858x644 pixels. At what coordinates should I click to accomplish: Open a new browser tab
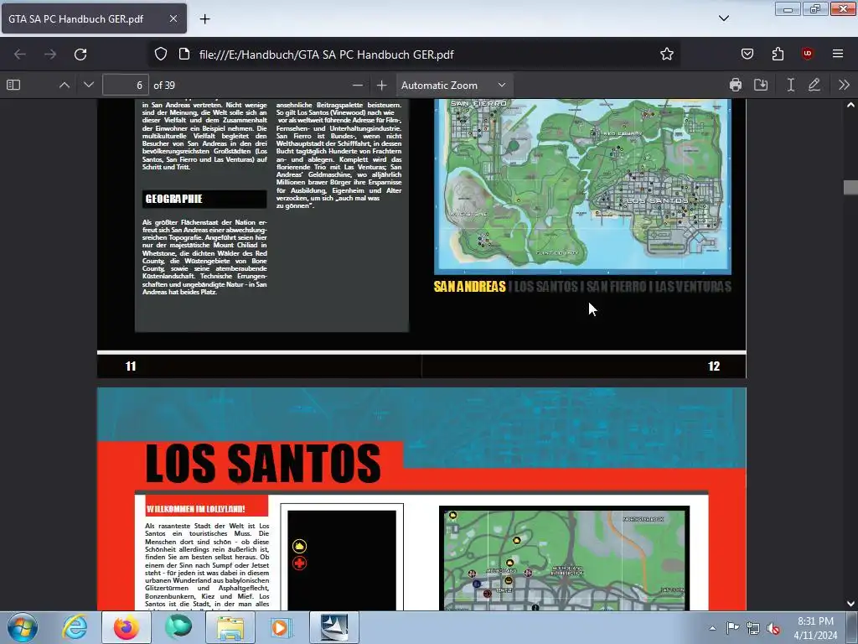pyautogui.click(x=204, y=19)
